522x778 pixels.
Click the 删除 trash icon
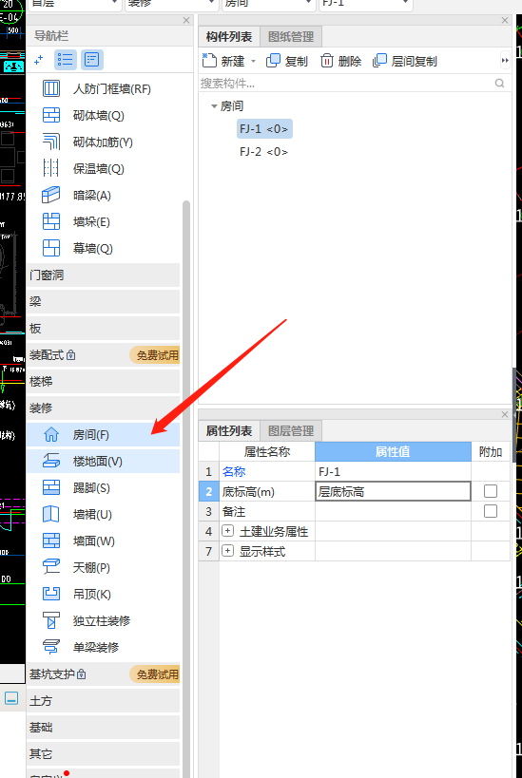point(326,61)
